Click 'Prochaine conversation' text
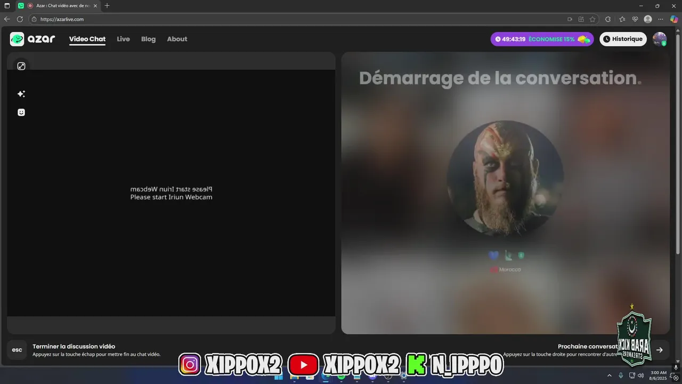This screenshot has height=384, width=682. click(x=588, y=346)
